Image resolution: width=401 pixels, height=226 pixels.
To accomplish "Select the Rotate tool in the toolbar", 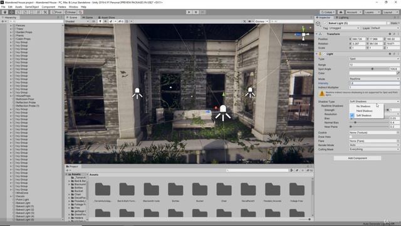I will click(x=18, y=12).
